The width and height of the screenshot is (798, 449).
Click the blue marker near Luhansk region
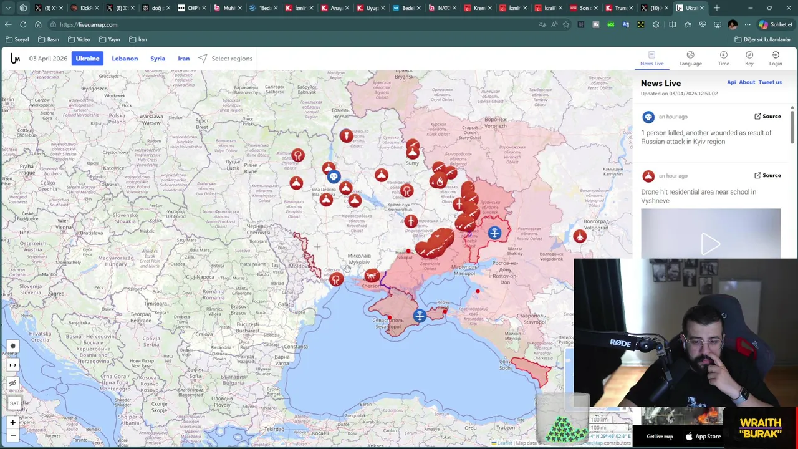coord(494,233)
